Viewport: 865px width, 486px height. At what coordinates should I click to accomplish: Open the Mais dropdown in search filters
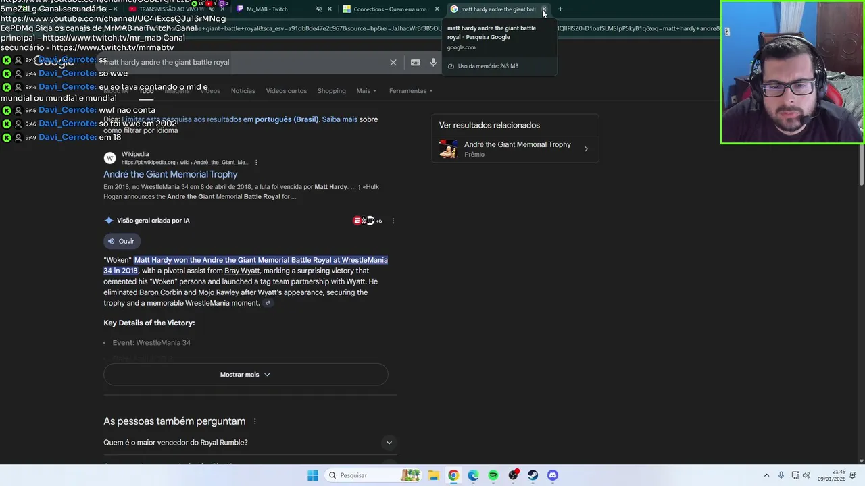pos(366,91)
